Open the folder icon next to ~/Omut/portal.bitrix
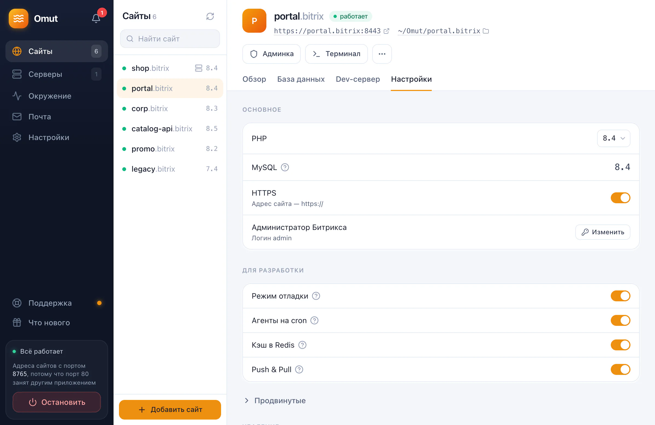This screenshot has height=425, width=655. 486,31
